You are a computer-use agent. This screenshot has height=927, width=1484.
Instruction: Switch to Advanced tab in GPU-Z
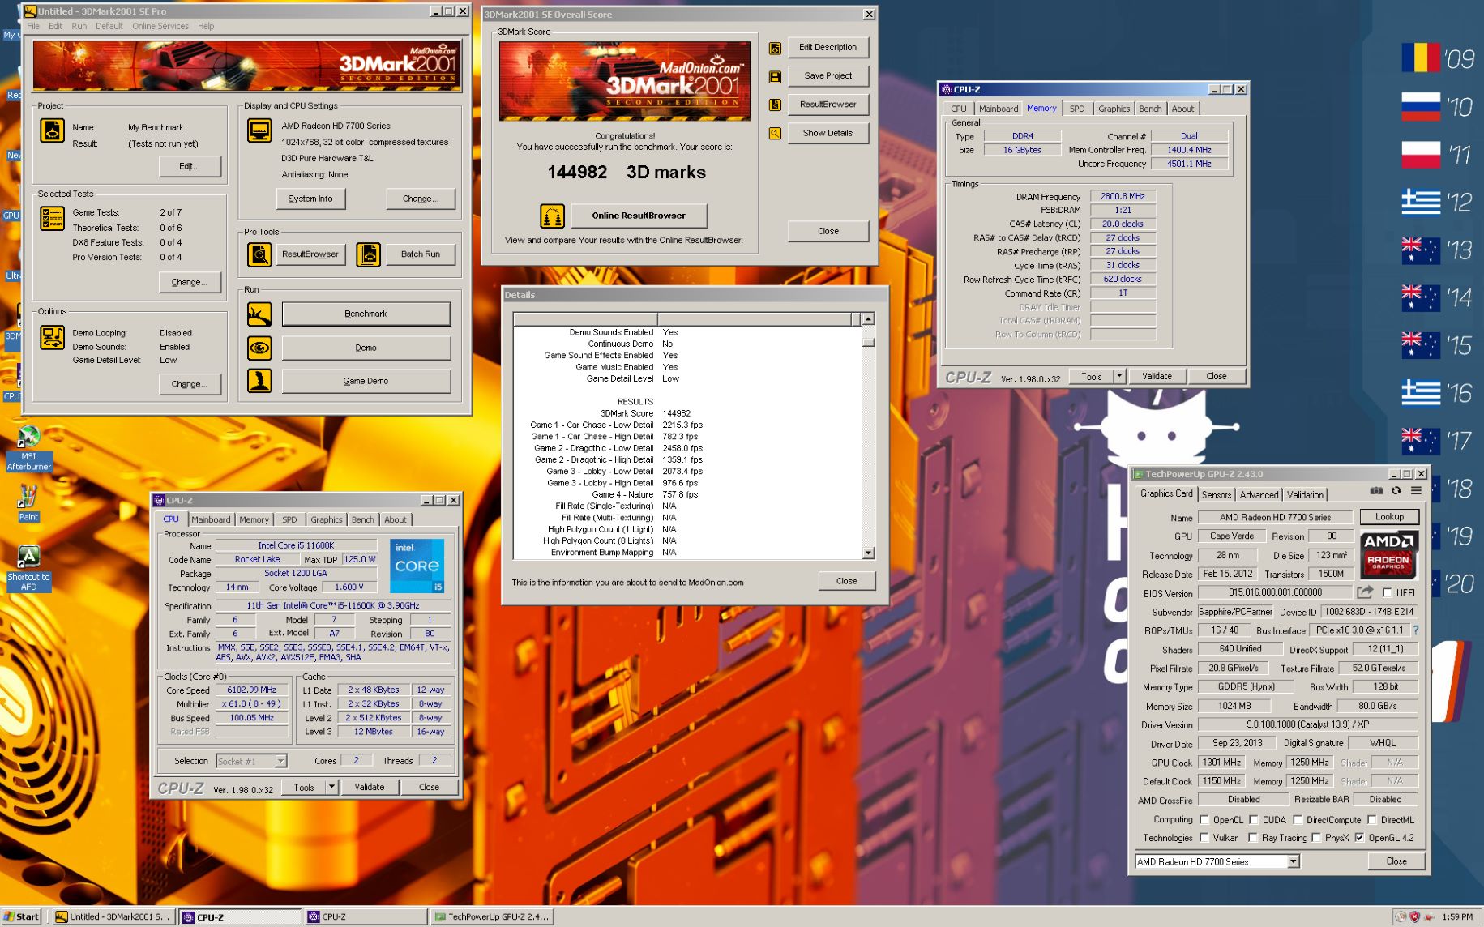(1259, 495)
